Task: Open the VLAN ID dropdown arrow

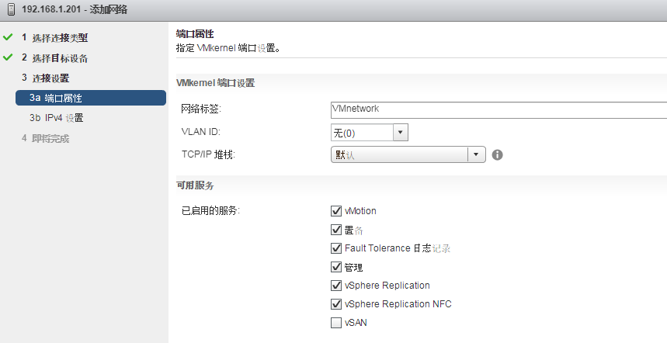Action: click(400, 133)
